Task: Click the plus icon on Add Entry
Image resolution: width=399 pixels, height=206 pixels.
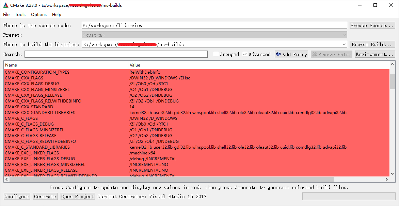Action: click(x=278, y=54)
